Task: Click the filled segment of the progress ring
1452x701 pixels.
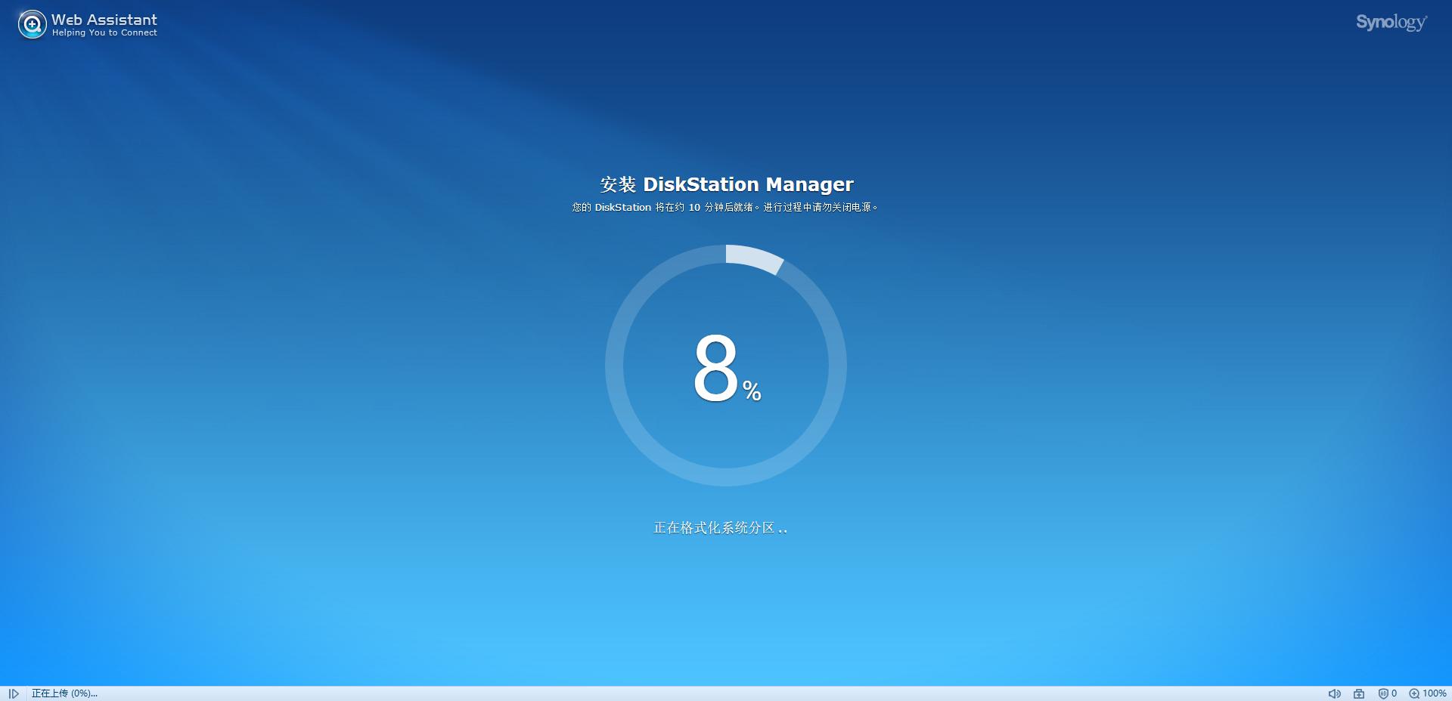Action: coord(754,258)
